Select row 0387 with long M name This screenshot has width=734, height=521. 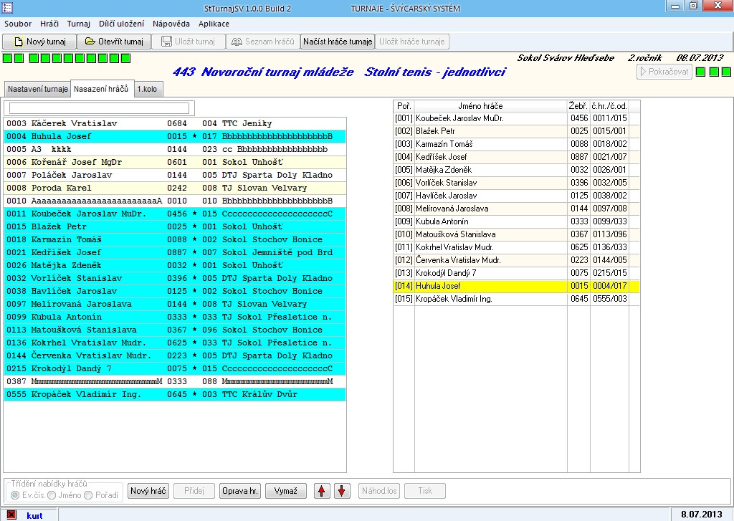point(175,381)
